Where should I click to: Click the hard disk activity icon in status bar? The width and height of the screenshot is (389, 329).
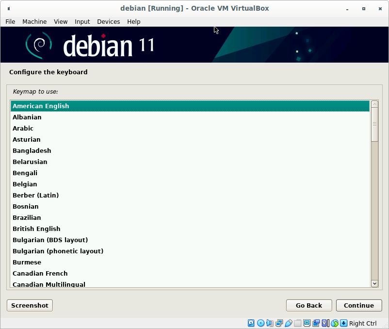click(251, 323)
